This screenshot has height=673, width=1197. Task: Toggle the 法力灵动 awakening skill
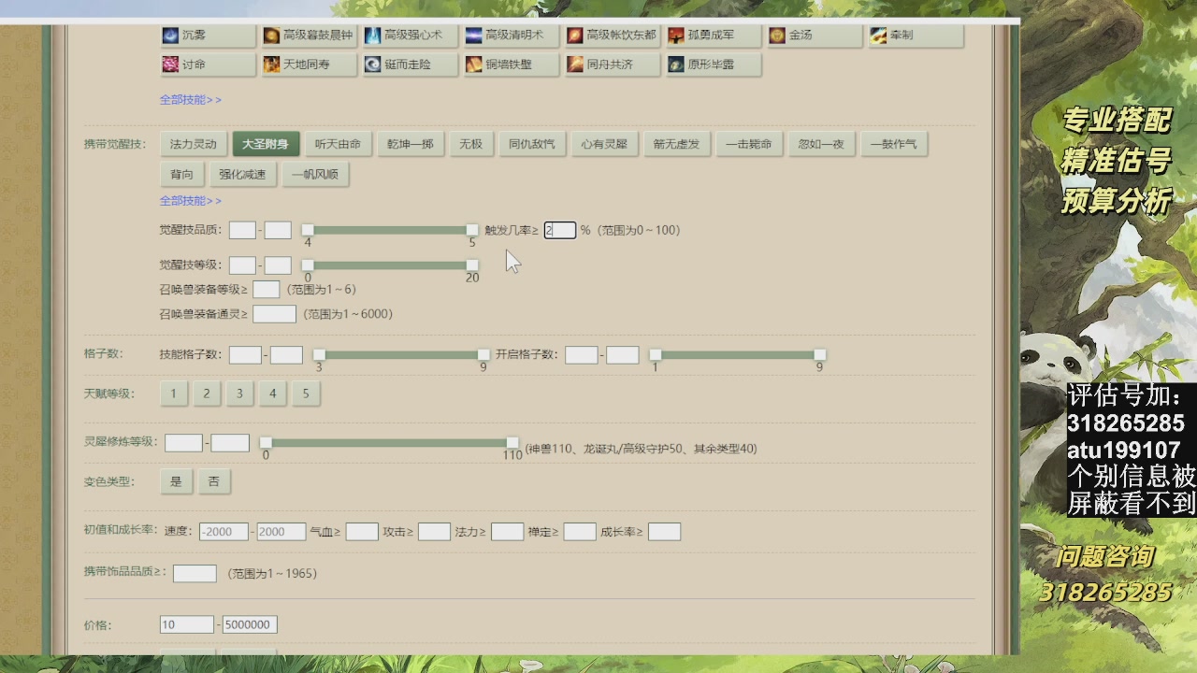click(194, 144)
